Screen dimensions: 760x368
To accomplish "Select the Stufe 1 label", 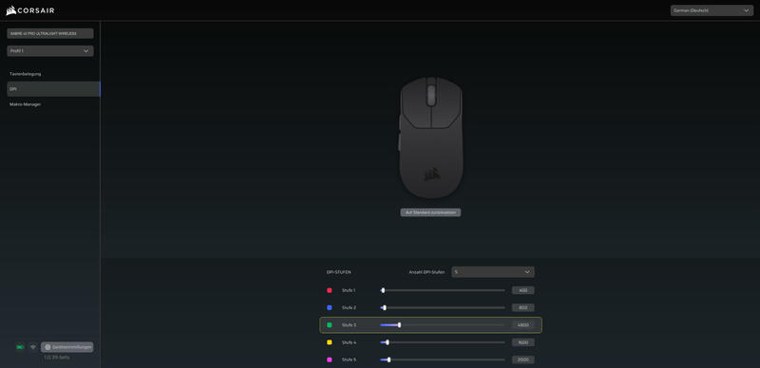I will tap(349, 290).
